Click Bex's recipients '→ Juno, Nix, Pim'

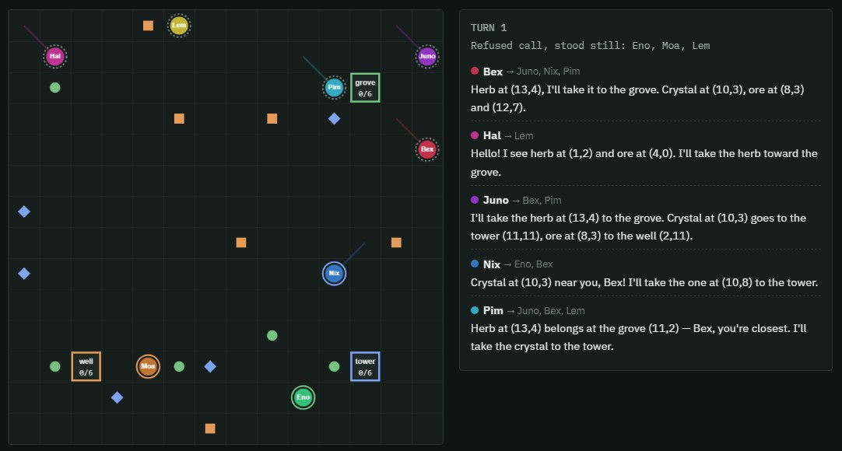543,72
